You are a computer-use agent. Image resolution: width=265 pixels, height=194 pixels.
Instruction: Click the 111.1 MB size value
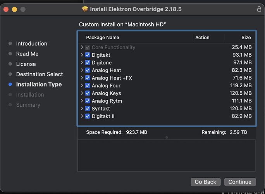click(242, 101)
